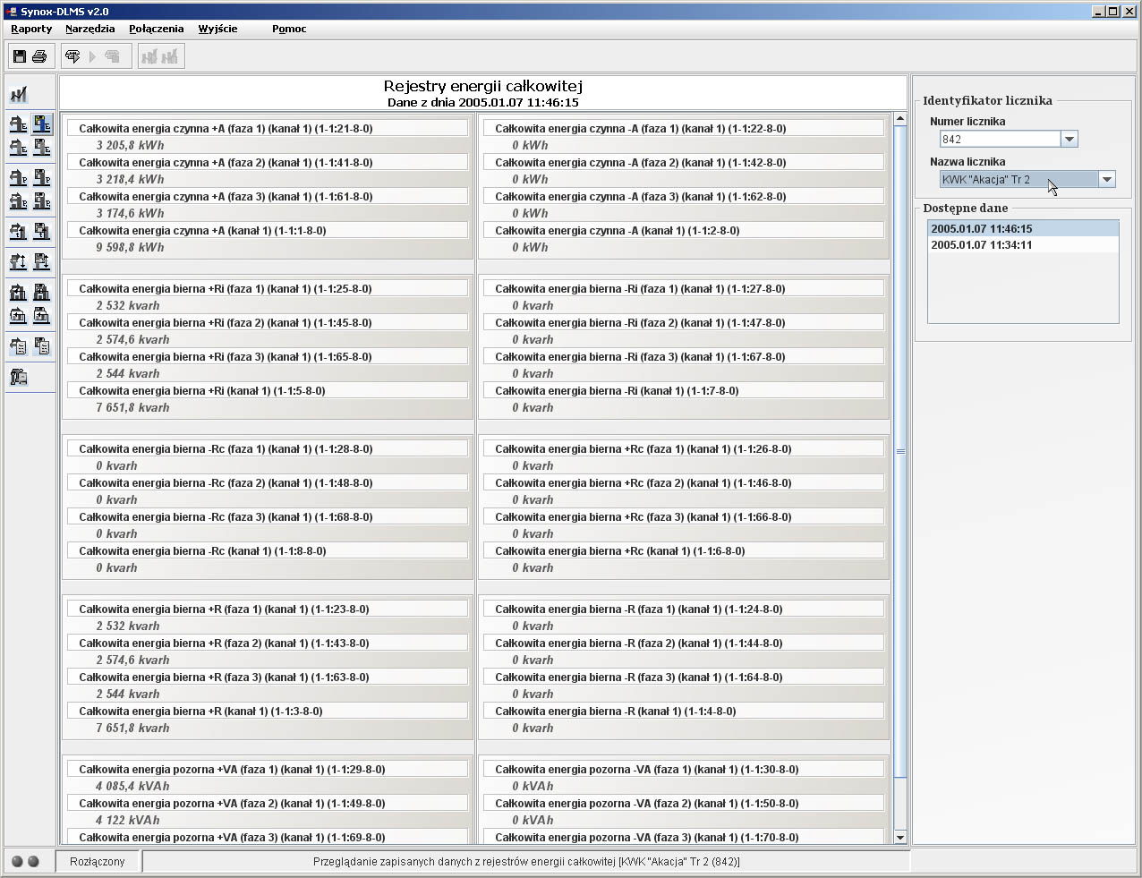This screenshot has width=1142, height=878.
Task: Click the disk icon with up-down arrows
Action: pos(41,261)
